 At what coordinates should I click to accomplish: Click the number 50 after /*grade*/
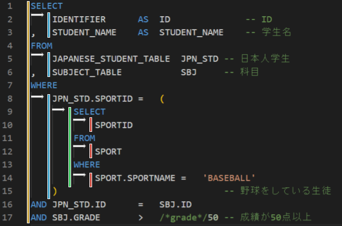click(x=213, y=218)
